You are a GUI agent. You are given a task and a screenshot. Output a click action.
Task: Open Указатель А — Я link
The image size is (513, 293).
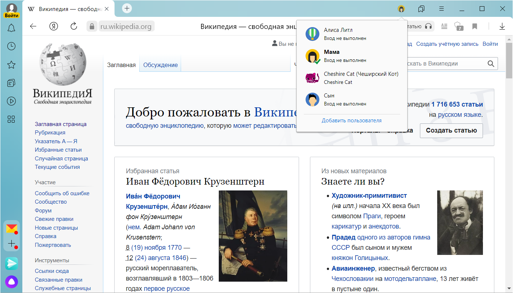pos(56,141)
